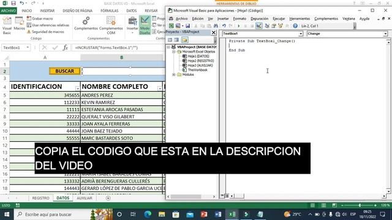Save the workbook from Excel's quick access toolbar
Screen dimensions: 392x220
pos(13,3)
